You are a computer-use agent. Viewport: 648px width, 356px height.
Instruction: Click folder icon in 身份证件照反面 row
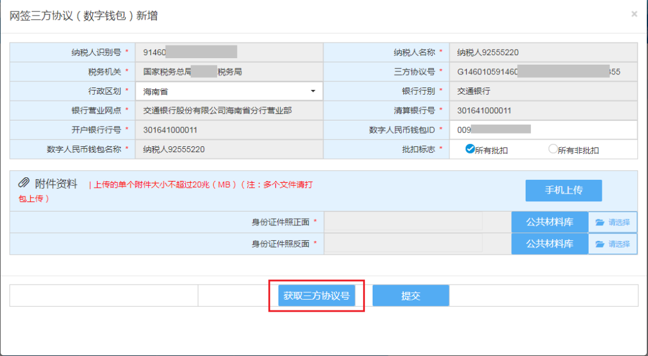click(x=600, y=244)
